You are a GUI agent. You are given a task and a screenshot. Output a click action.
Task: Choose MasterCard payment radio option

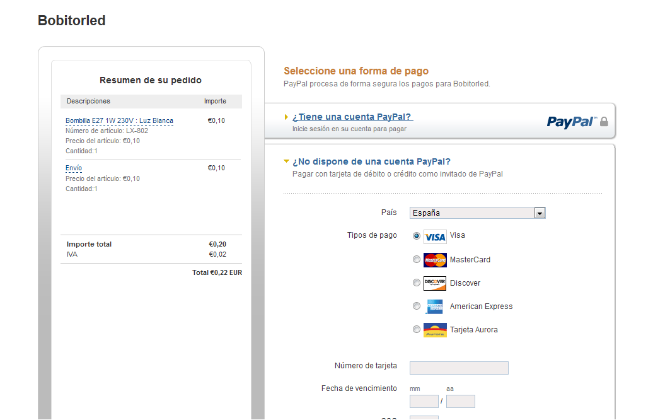click(x=417, y=259)
